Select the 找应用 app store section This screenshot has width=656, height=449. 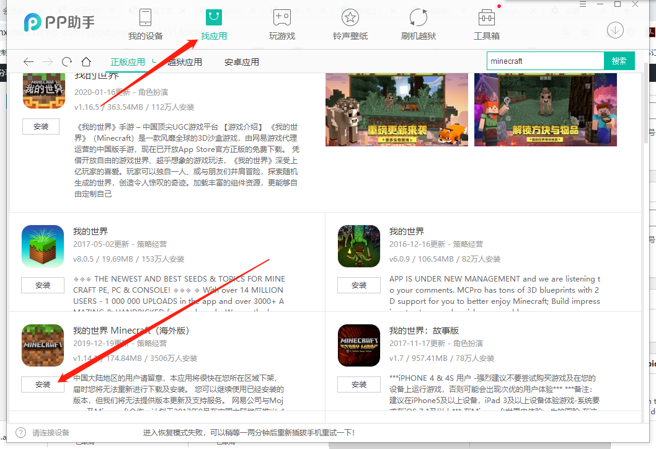pyautogui.click(x=214, y=24)
